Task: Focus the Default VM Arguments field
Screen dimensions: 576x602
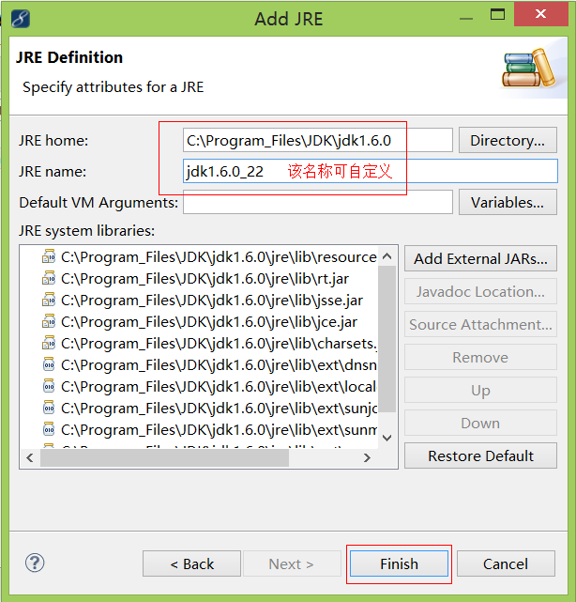Action: pos(317,202)
